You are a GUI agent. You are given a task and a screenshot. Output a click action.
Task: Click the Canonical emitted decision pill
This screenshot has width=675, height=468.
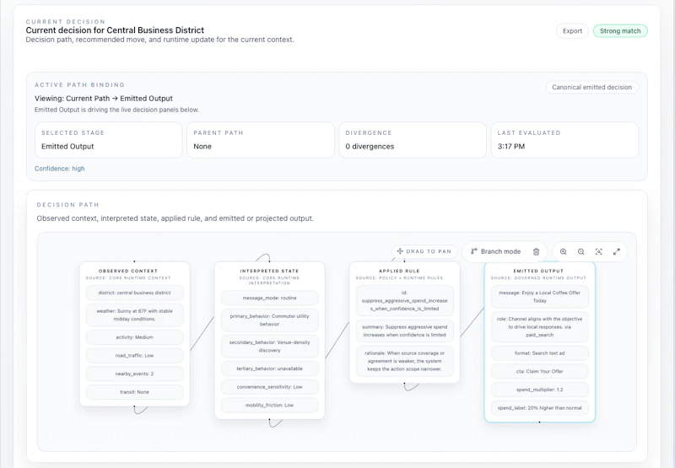tap(592, 88)
